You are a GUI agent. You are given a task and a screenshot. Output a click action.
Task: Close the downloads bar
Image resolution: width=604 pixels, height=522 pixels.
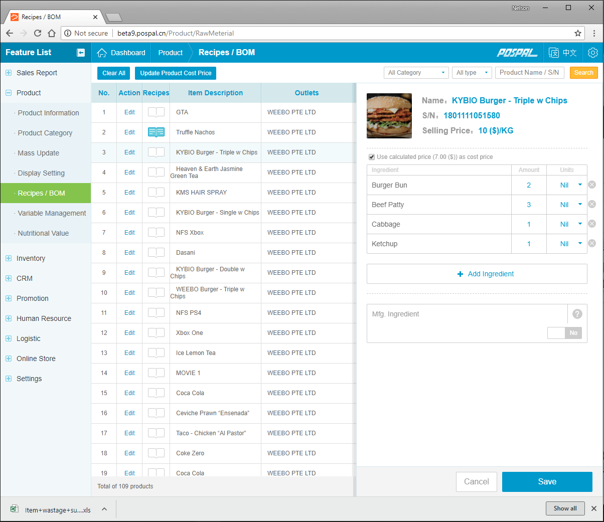tap(594, 508)
